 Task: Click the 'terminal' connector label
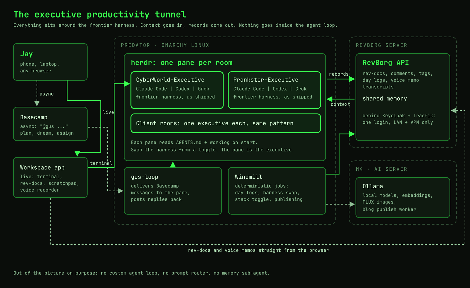click(x=101, y=163)
